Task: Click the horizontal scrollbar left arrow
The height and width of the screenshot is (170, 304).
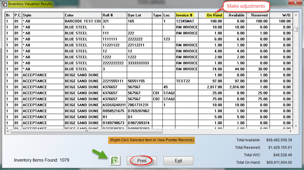Action: coord(8,131)
